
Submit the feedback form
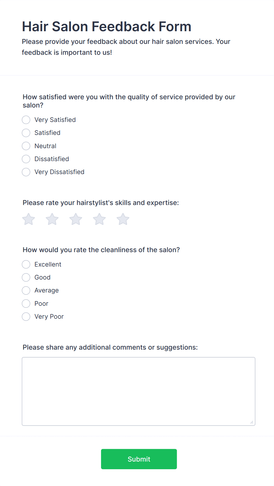tap(139, 459)
